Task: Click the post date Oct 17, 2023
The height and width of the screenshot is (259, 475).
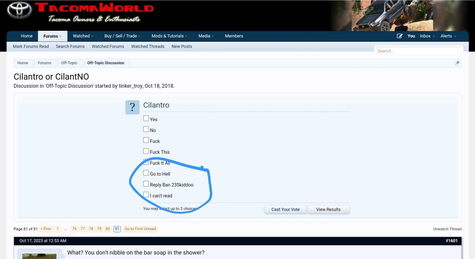Action: (x=43, y=241)
